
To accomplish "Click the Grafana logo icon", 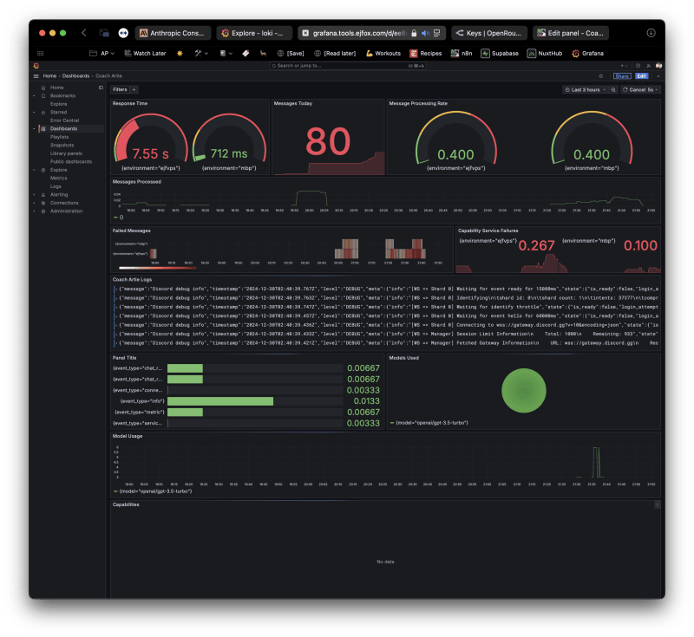I will [x=36, y=66].
